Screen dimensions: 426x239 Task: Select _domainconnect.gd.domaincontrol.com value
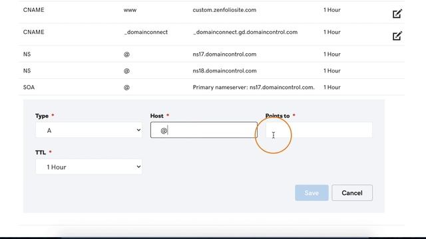click(x=245, y=33)
